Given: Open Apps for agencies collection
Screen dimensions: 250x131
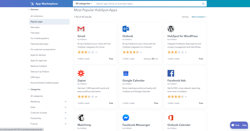Looking at the screenshot, I should (39, 61).
